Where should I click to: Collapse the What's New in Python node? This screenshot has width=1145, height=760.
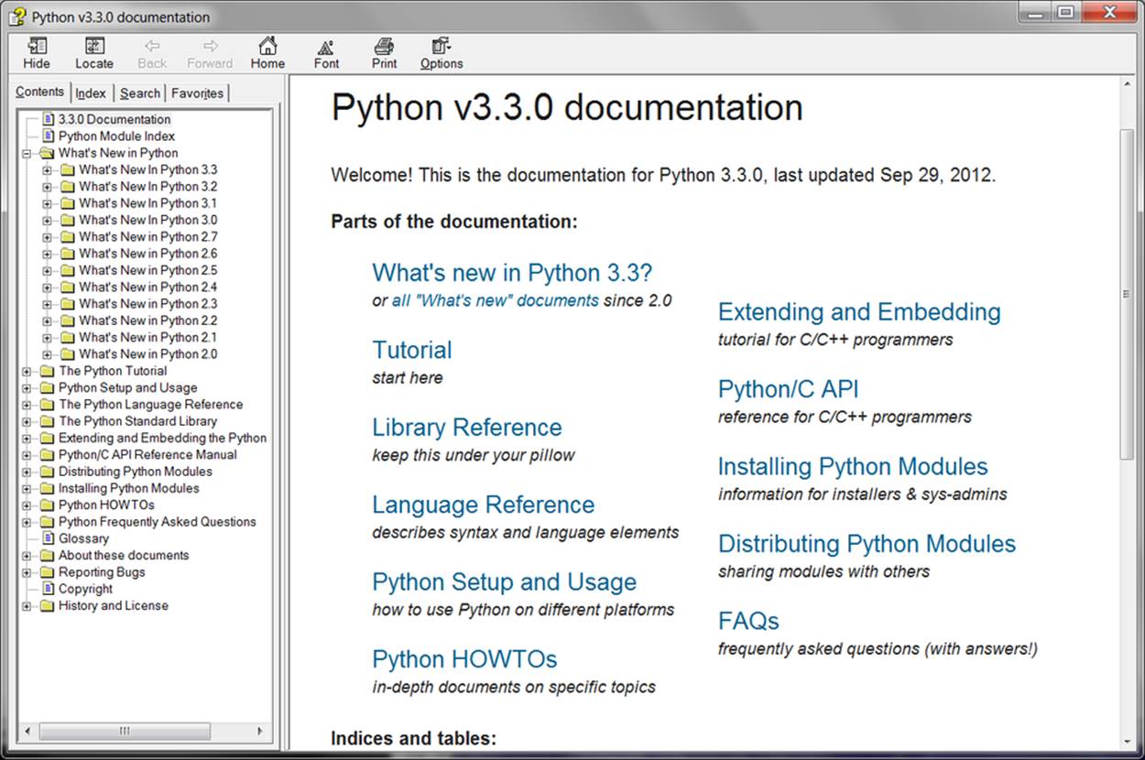tap(27, 153)
